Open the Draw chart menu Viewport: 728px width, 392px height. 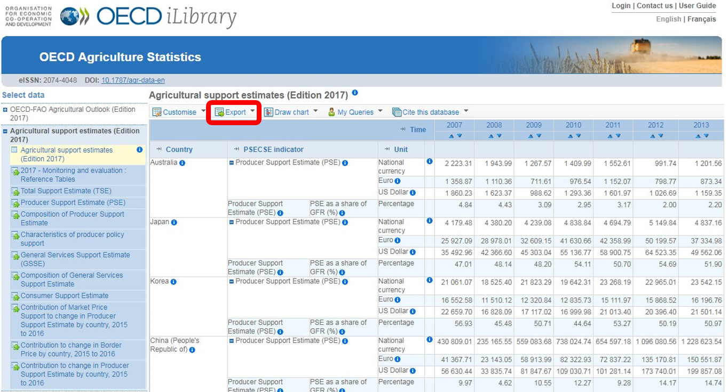(291, 112)
